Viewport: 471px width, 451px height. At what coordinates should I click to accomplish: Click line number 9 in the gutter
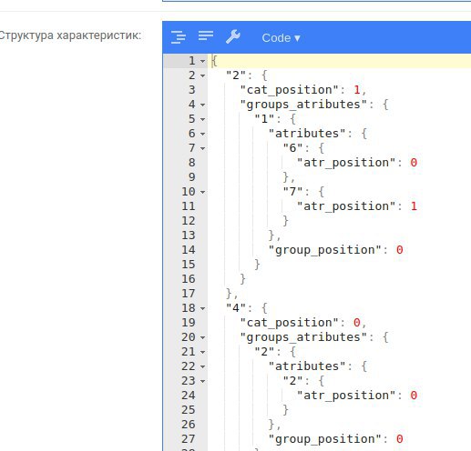click(191, 177)
